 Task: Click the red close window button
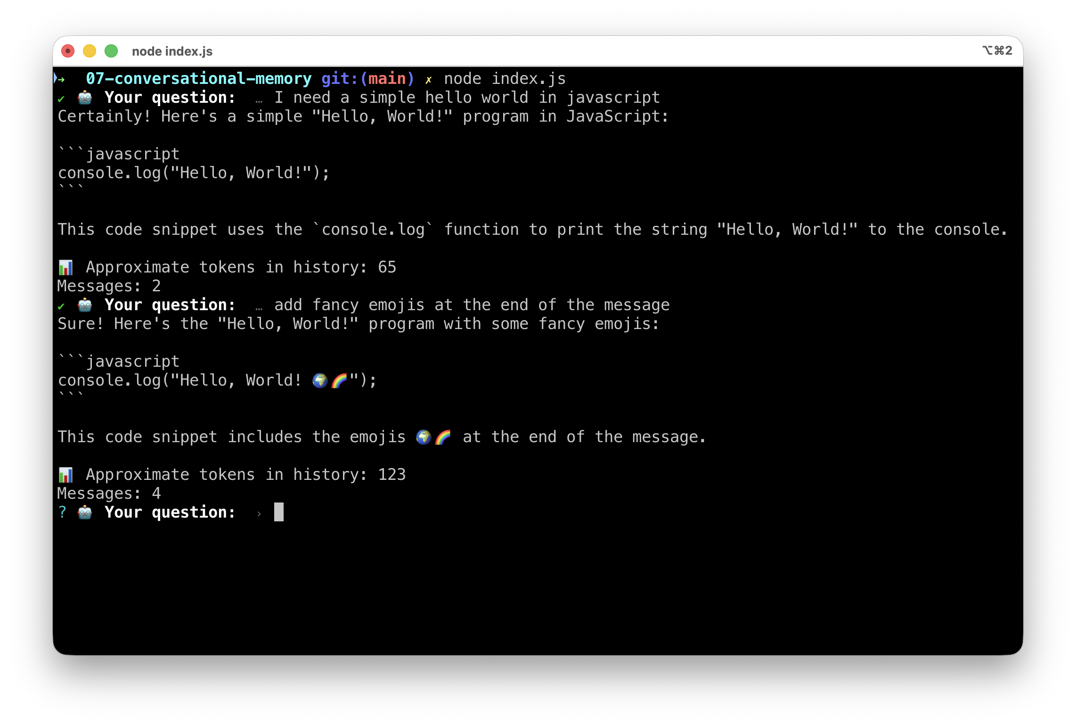click(x=68, y=51)
